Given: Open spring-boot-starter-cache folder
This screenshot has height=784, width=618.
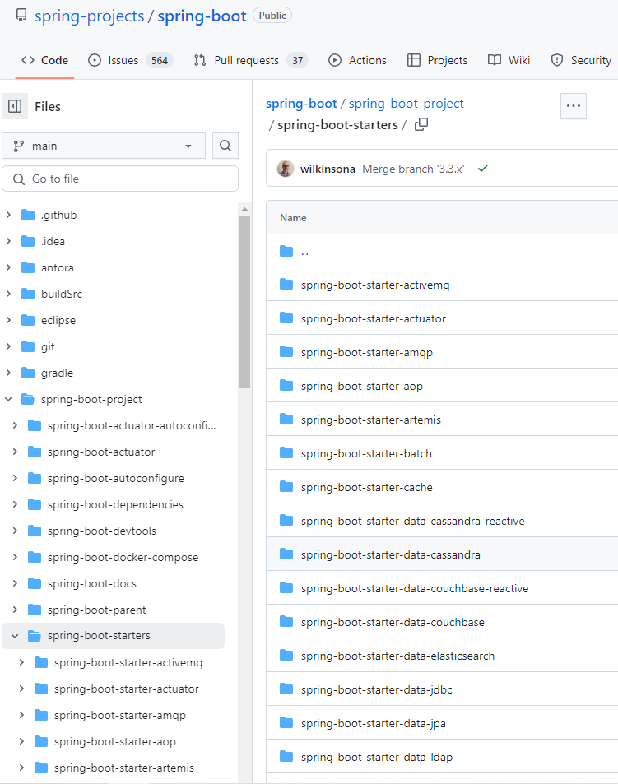Looking at the screenshot, I should coord(366,488).
